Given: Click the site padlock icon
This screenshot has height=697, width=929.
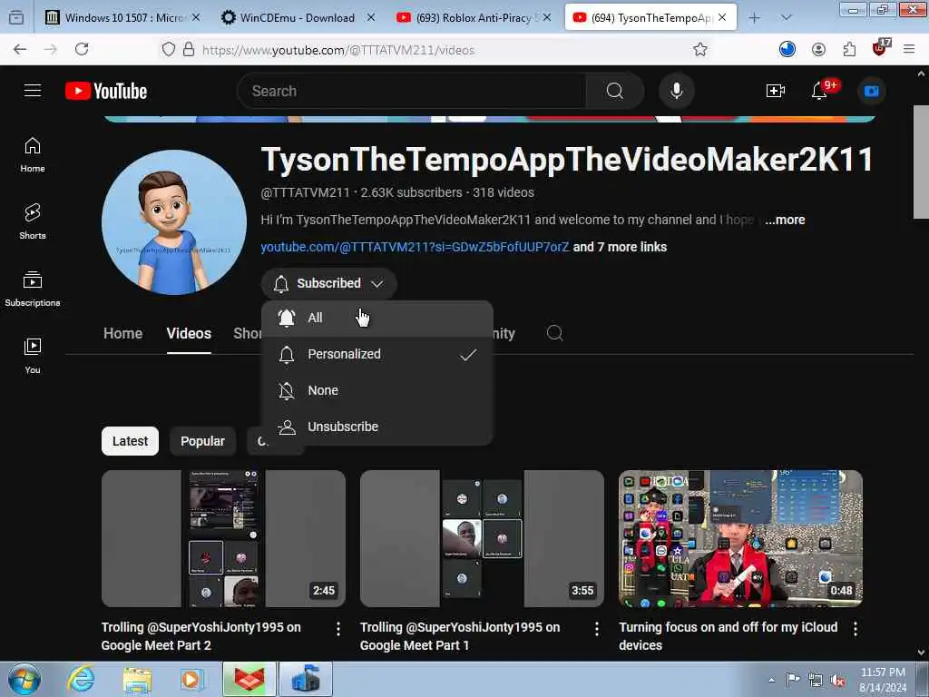Looking at the screenshot, I should point(189,50).
